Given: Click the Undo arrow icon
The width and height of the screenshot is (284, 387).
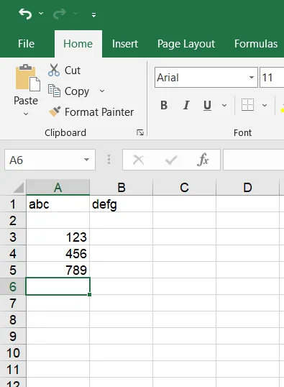Looking at the screenshot, I should pos(25,14).
